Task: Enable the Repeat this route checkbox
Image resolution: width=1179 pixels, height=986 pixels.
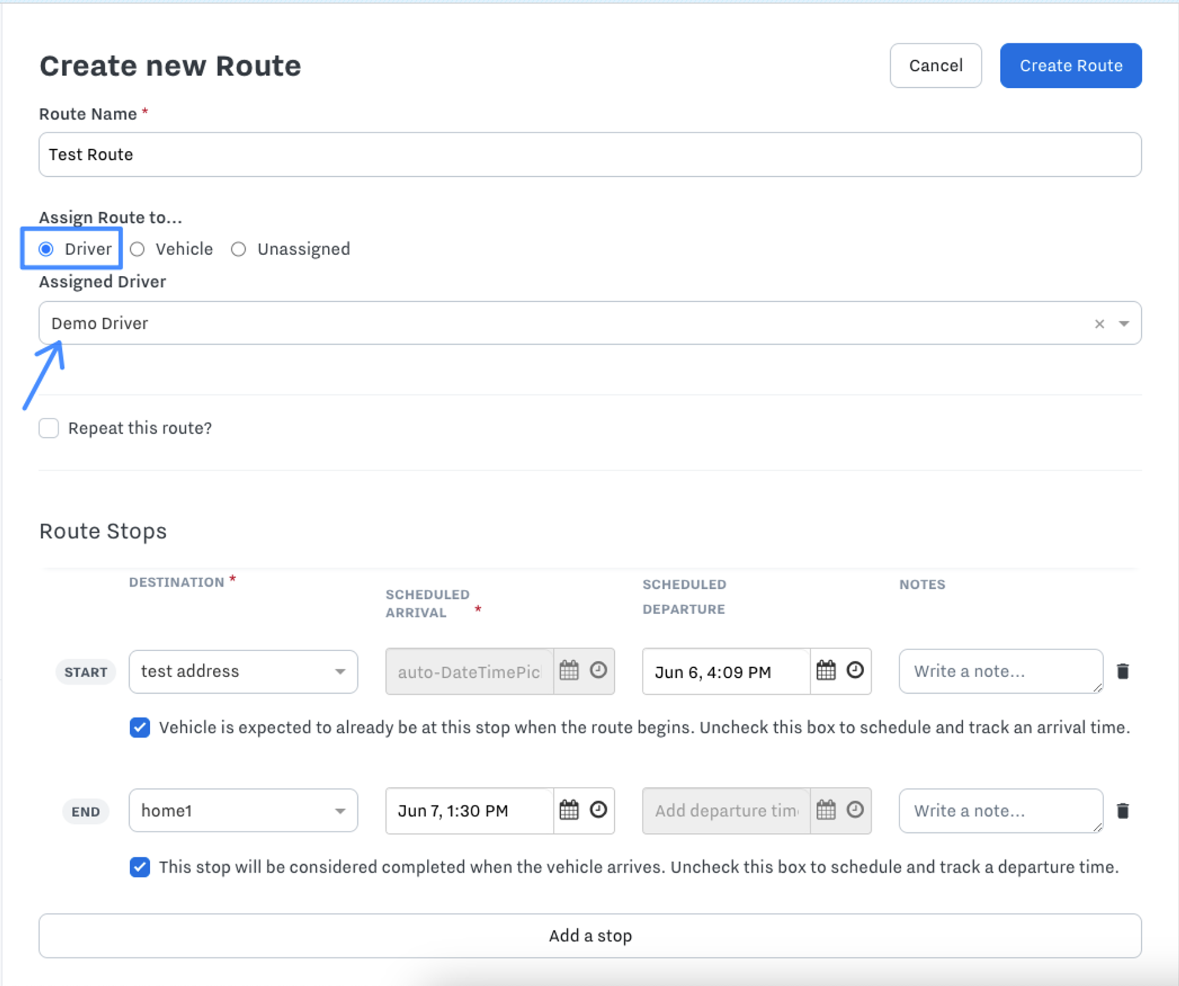Action: [49, 428]
